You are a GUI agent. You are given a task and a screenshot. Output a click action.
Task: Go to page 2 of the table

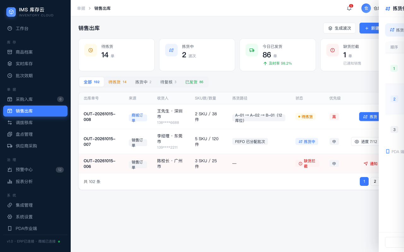[x=375, y=181]
